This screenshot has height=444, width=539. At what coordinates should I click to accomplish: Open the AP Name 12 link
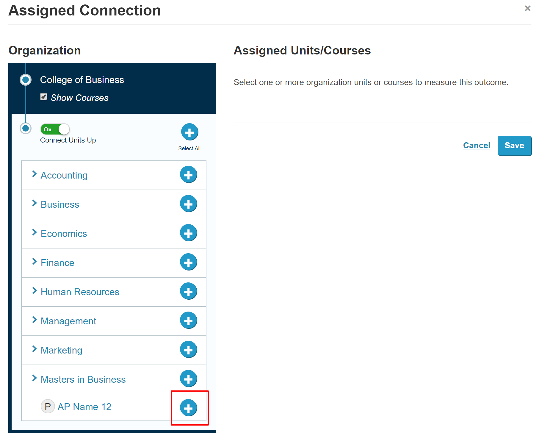coord(84,407)
